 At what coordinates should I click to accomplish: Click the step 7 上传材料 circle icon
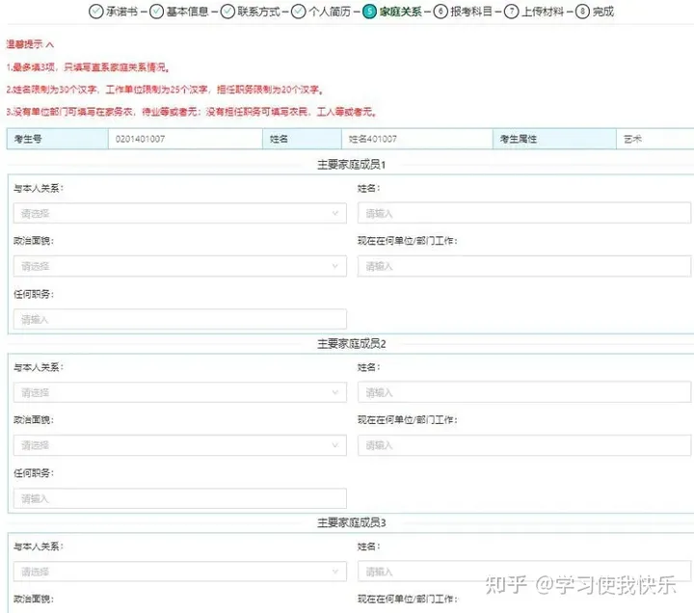511,11
